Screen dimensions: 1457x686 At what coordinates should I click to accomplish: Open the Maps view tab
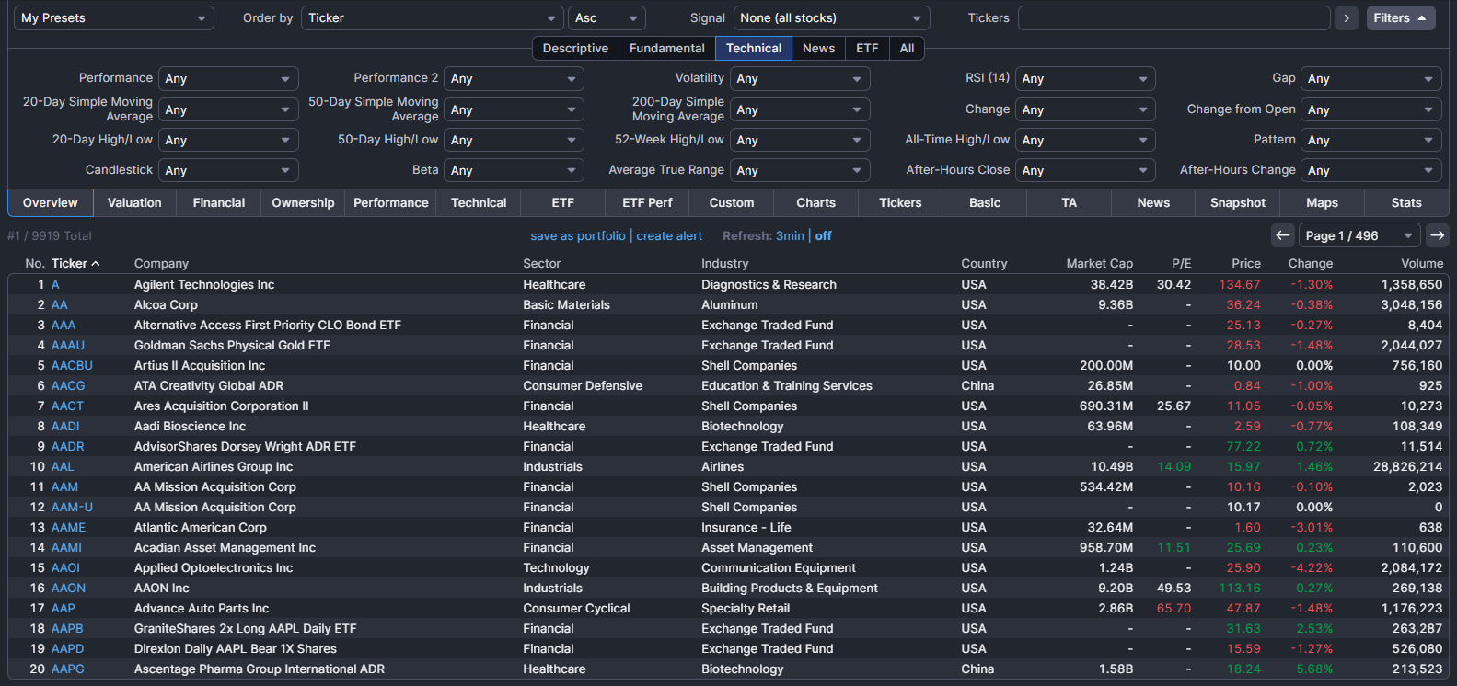click(1322, 202)
